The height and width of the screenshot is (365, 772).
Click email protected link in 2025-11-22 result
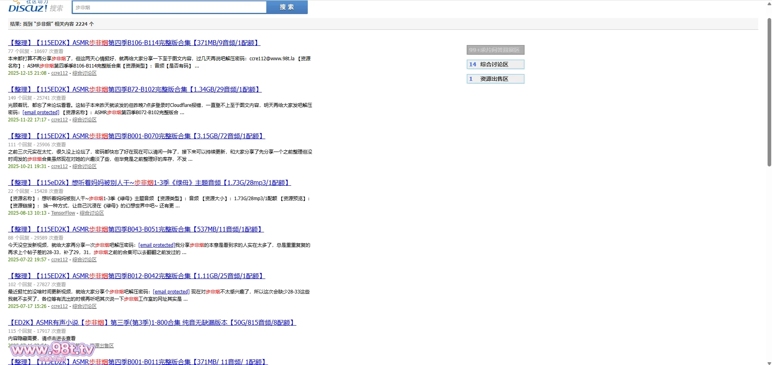tap(41, 113)
